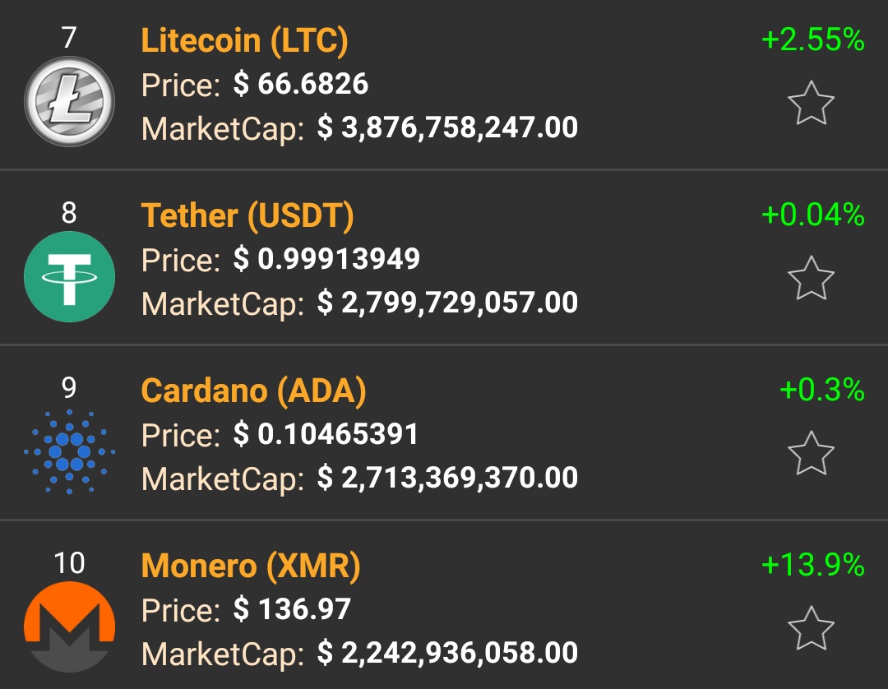This screenshot has height=689, width=888.
Task: Open the Monero (XMR) title
Action: (251, 566)
